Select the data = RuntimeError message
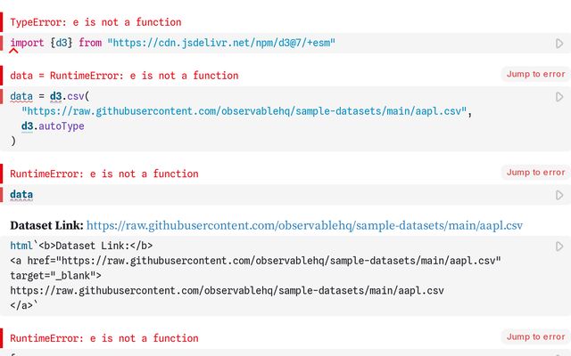 click(124, 76)
